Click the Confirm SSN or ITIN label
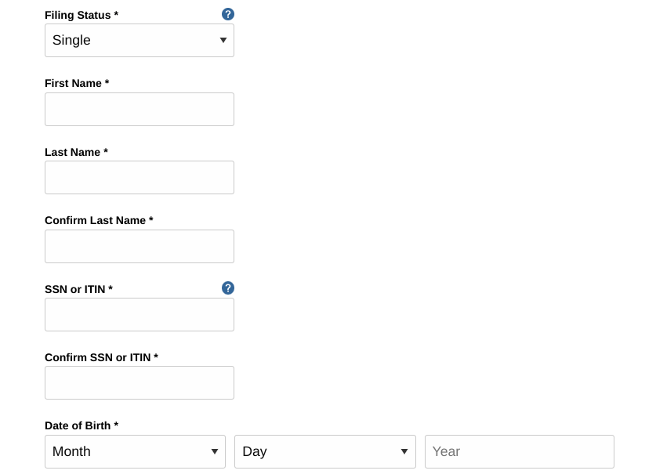The image size is (656, 474). [x=101, y=357]
